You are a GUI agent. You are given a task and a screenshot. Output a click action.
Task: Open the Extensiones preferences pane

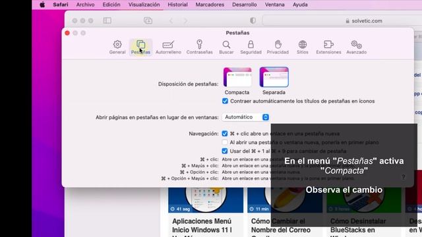point(328,47)
